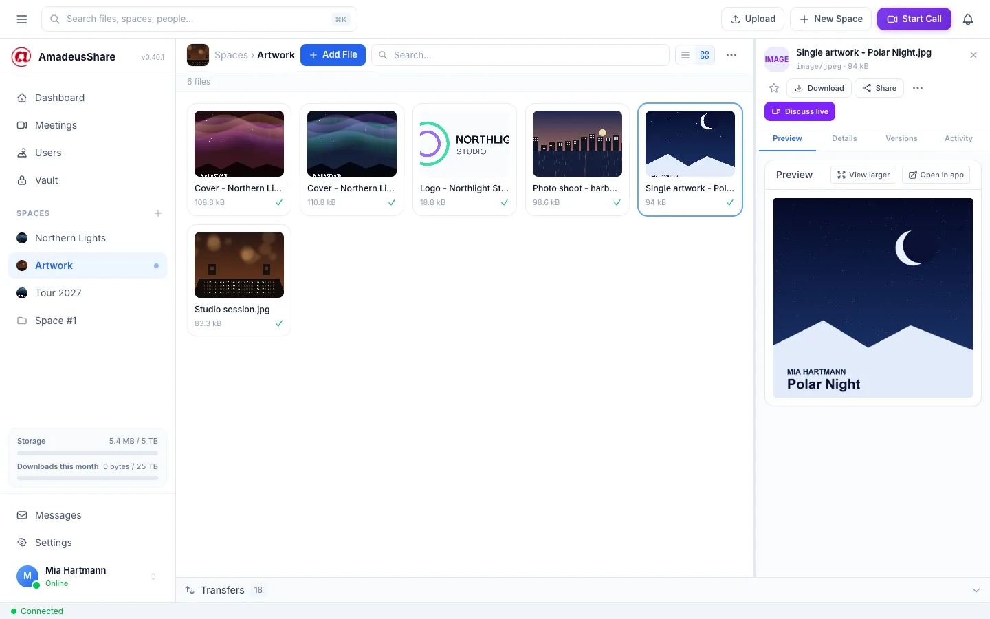Switch to grid view
Screen dimensions: 990x619
coord(705,55)
